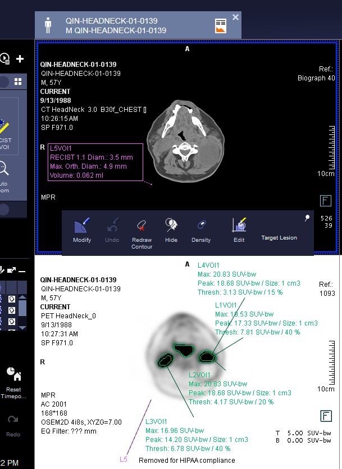Viewport: 342px width, 469px height.
Task: Click Reset Timepoint button
Action: pos(13,383)
